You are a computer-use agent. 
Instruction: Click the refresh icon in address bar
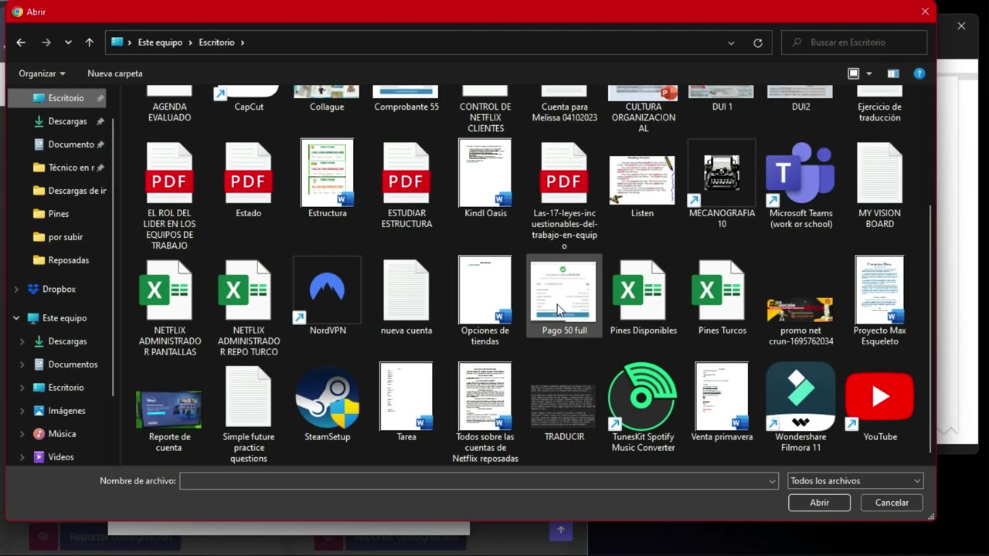tap(758, 42)
